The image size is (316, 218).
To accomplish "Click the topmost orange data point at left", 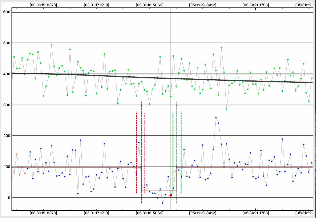I will pos(17,154).
